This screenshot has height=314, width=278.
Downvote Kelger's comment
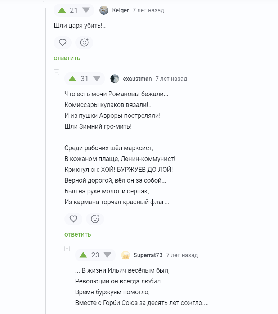point(86,10)
